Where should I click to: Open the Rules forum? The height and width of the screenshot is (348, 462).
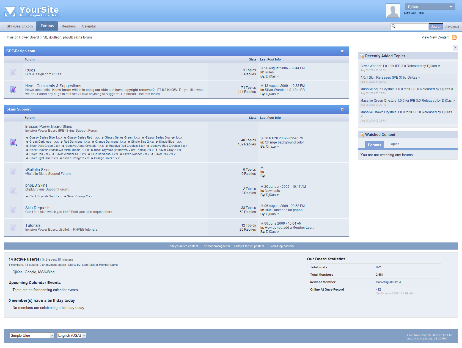tap(30, 70)
